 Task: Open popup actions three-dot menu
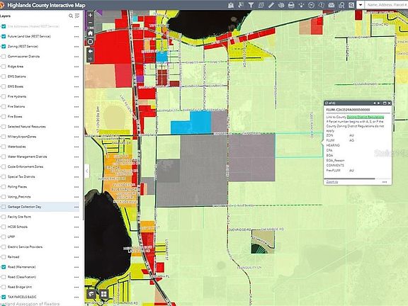click(x=385, y=182)
